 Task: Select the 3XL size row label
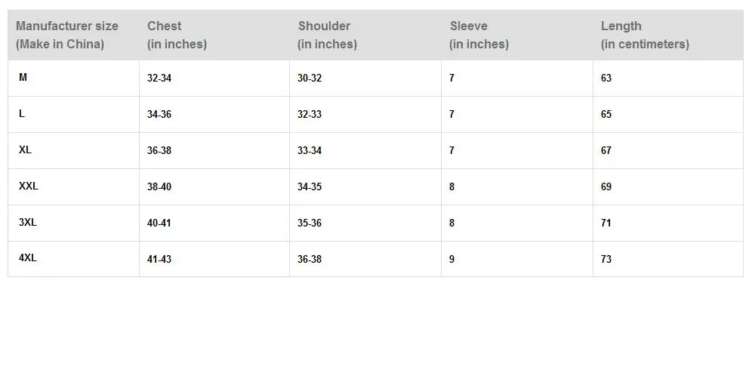pyautogui.click(x=28, y=223)
